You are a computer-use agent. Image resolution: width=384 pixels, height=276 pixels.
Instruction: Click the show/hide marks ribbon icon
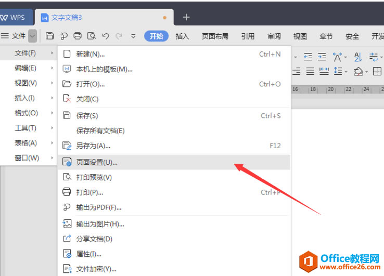point(374,57)
